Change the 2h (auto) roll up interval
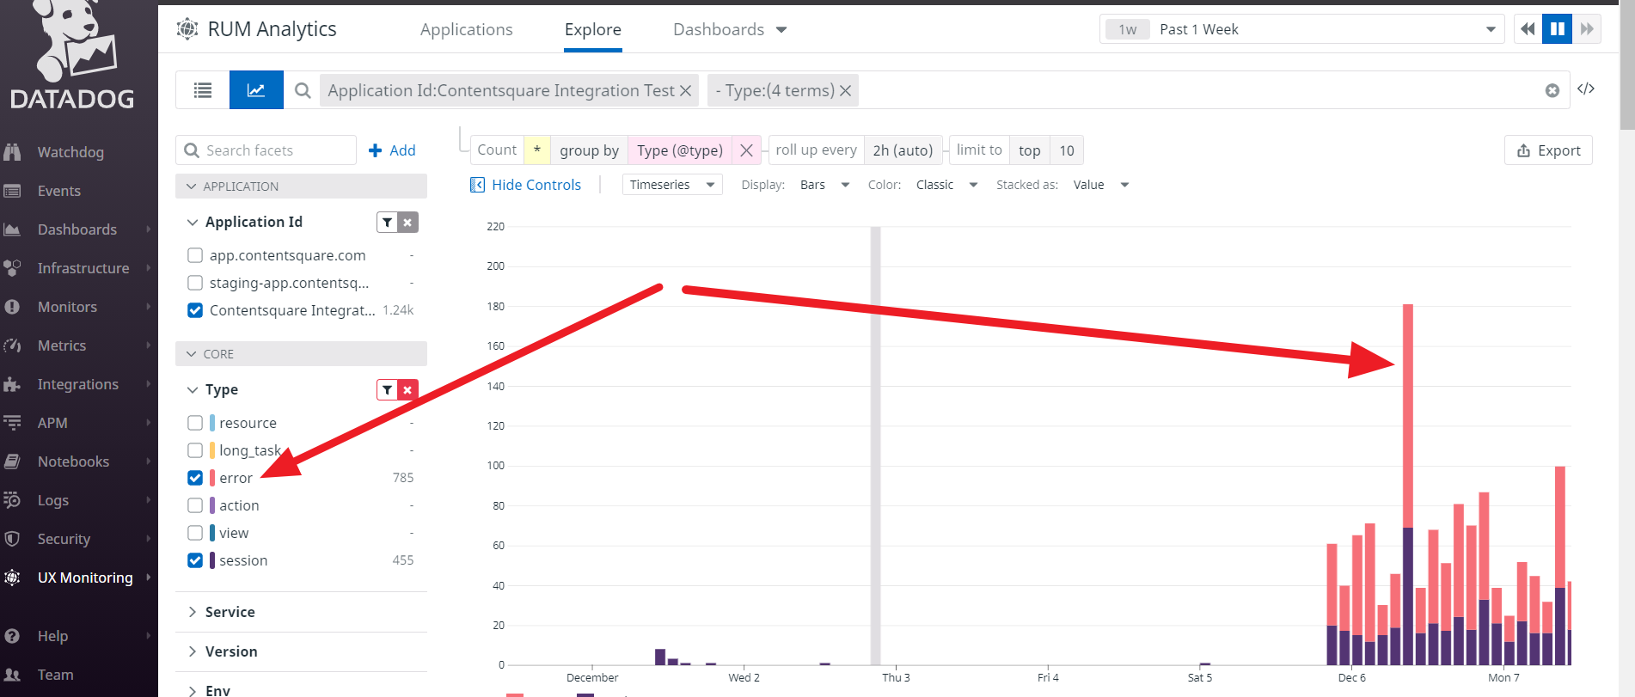The width and height of the screenshot is (1635, 697). point(903,150)
